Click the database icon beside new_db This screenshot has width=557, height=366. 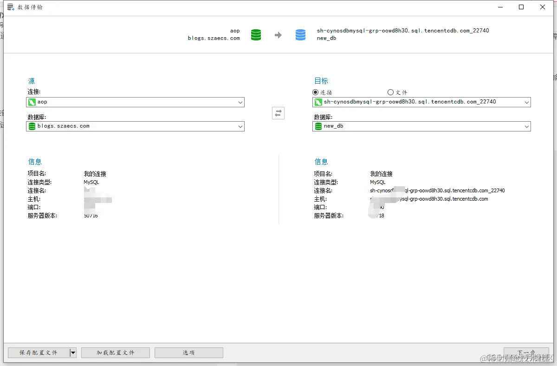point(318,126)
